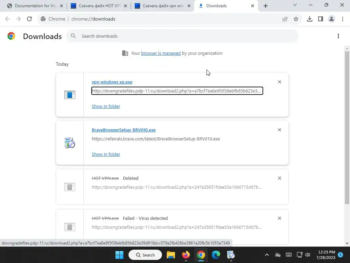The width and height of the screenshot is (350, 263).
Task: Launch Microsoft Edge from the taskbar
Action: 216,255
